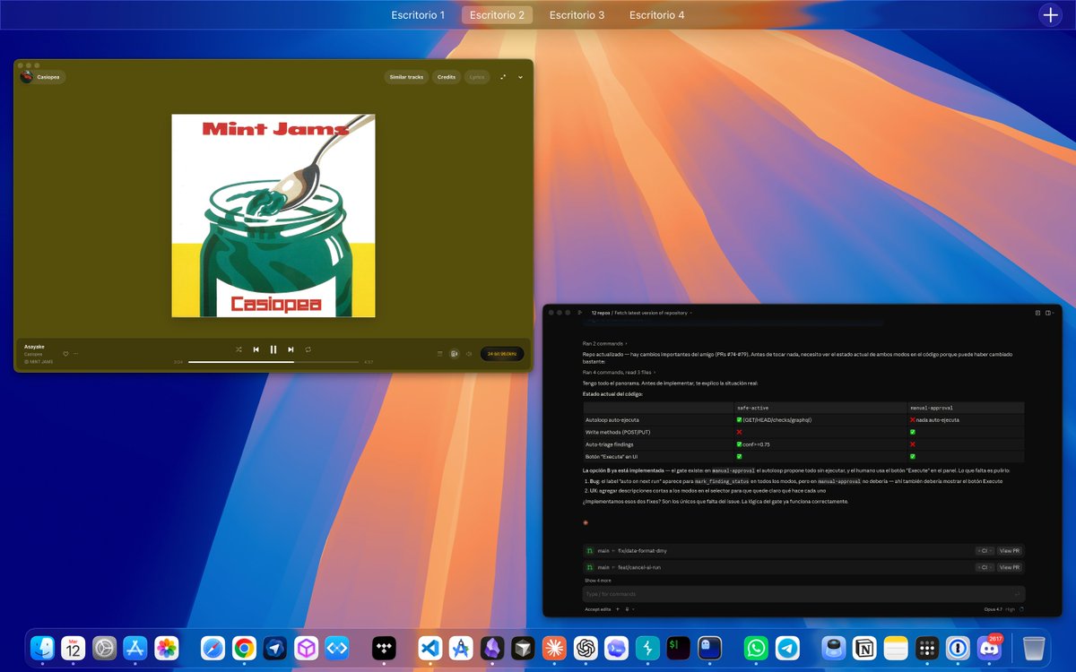Viewport: 1076px width, 672px height.
Task: Open 1Password from the Dock
Action: coord(959,648)
